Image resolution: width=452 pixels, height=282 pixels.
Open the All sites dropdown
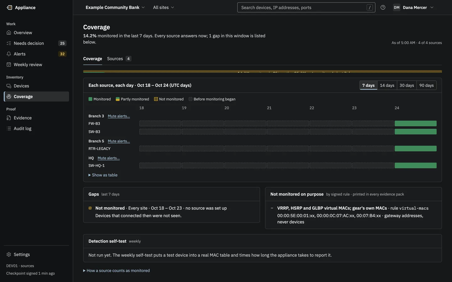(x=164, y=8)
